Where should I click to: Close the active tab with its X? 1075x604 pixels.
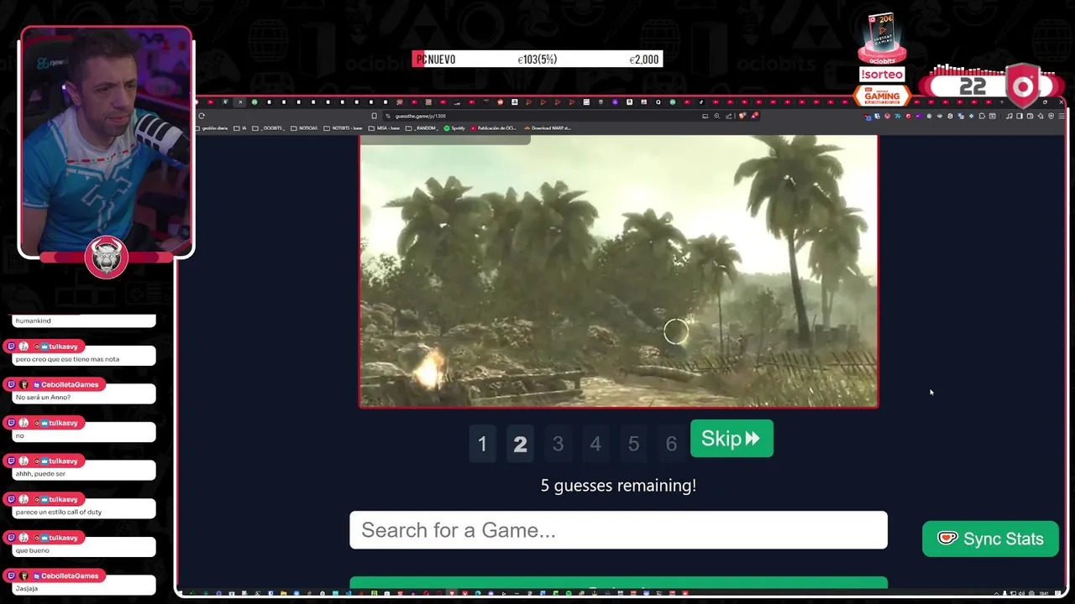tap(240, 102)
